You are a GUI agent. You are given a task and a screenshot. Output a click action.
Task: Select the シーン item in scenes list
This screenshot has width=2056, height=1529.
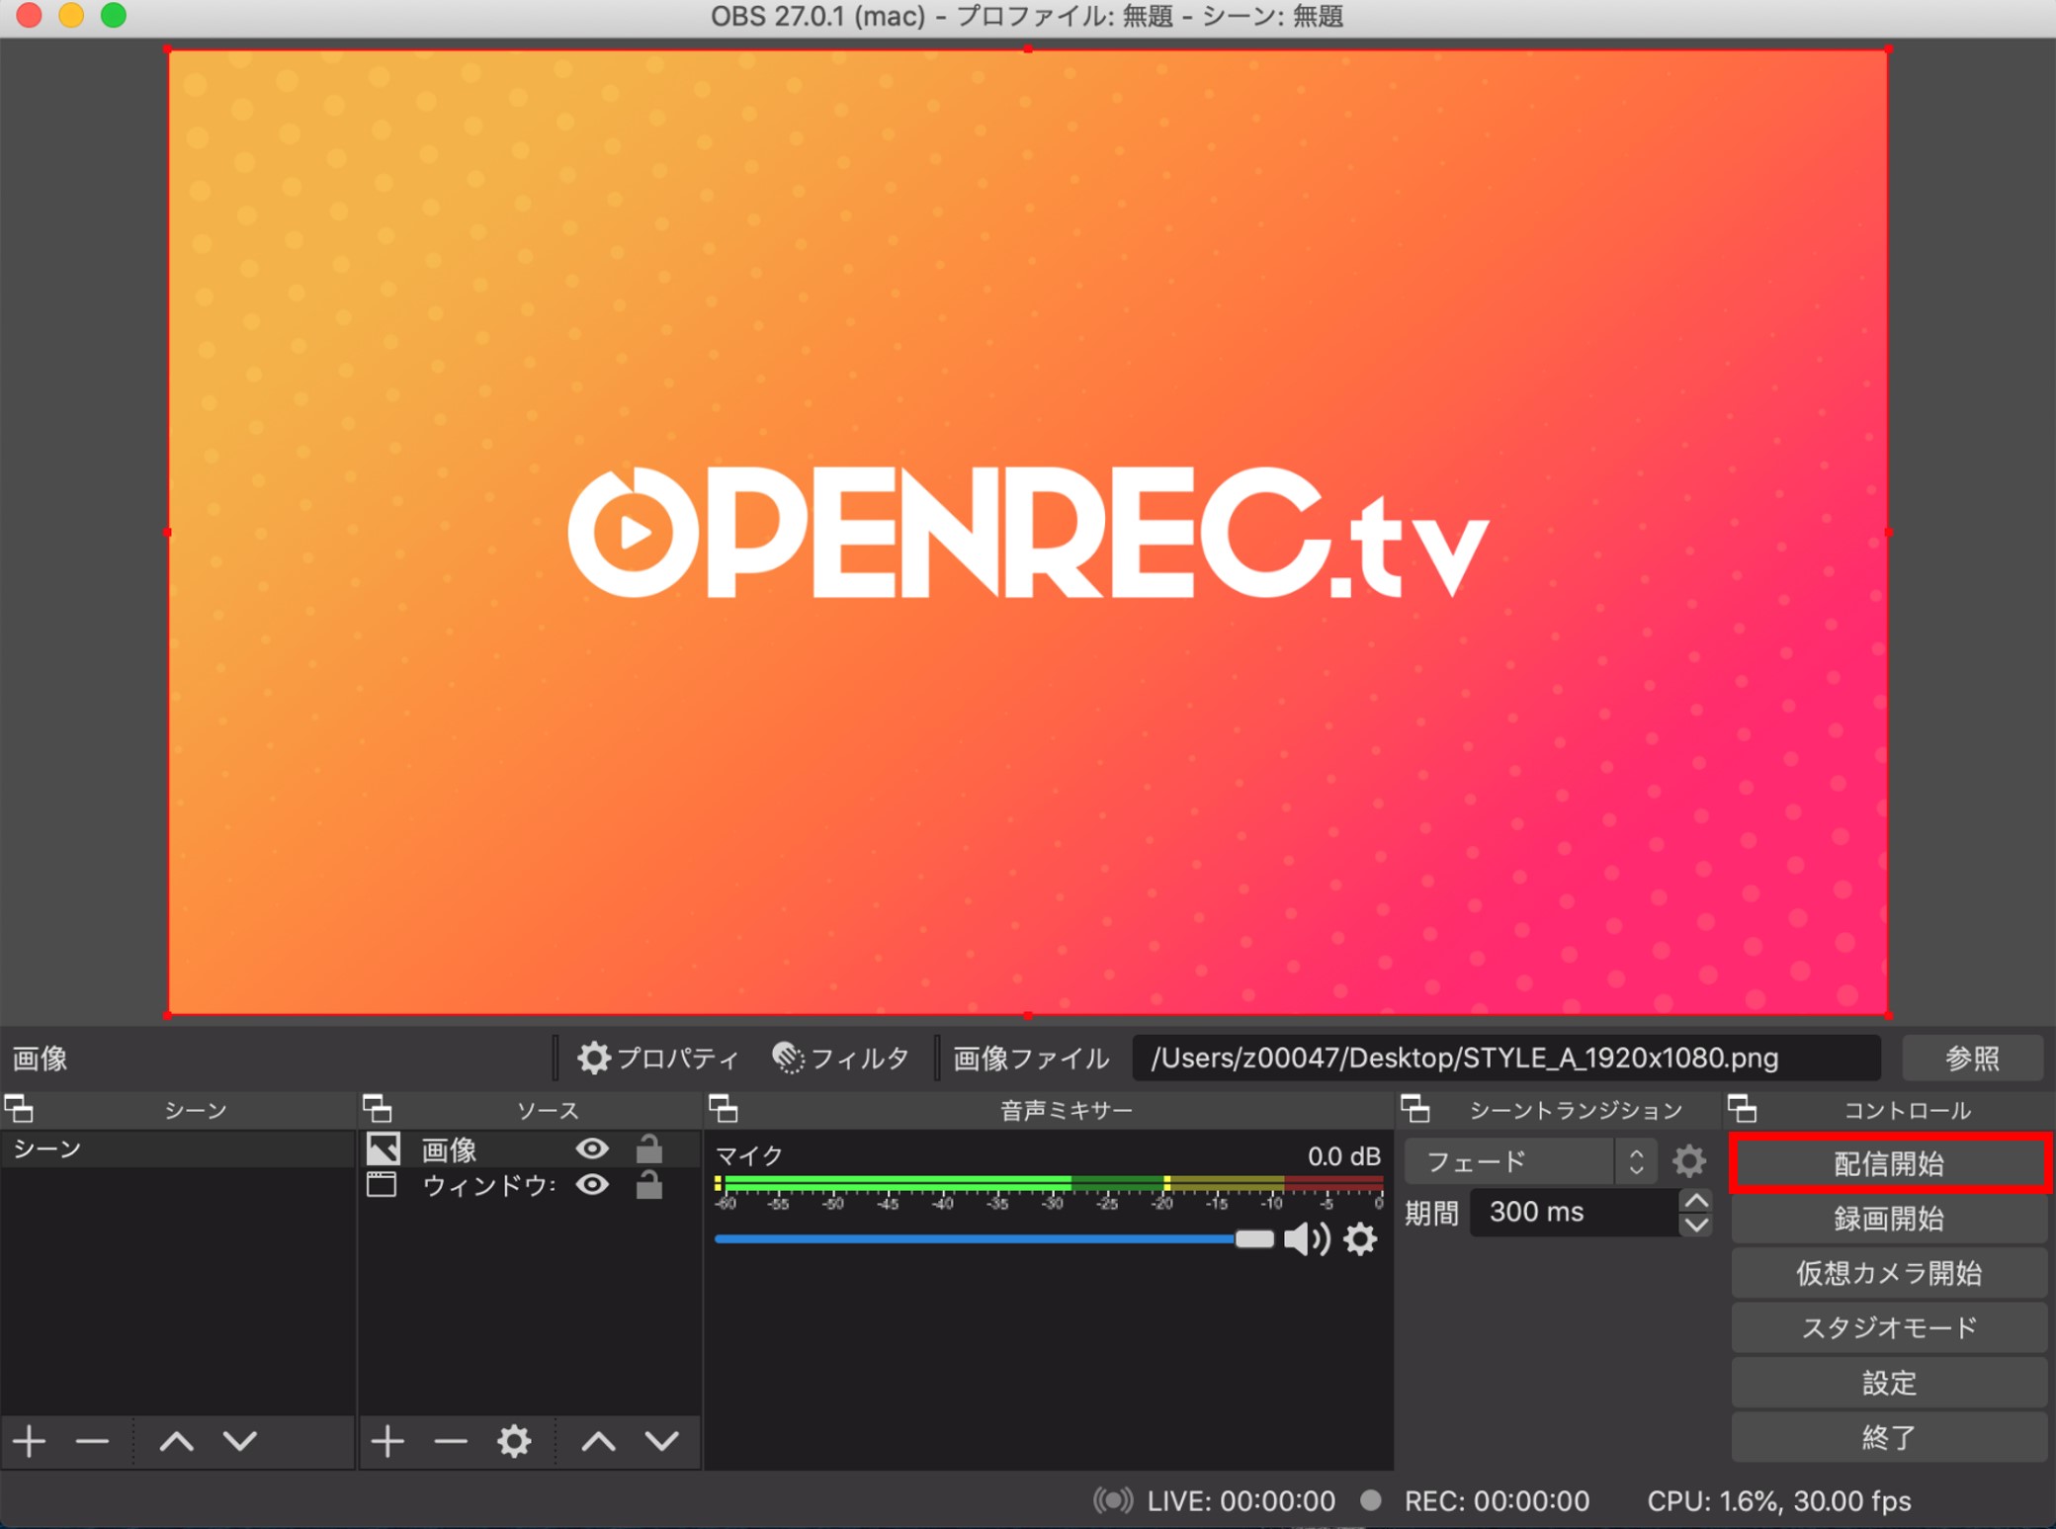click(x=177, y=1148)
